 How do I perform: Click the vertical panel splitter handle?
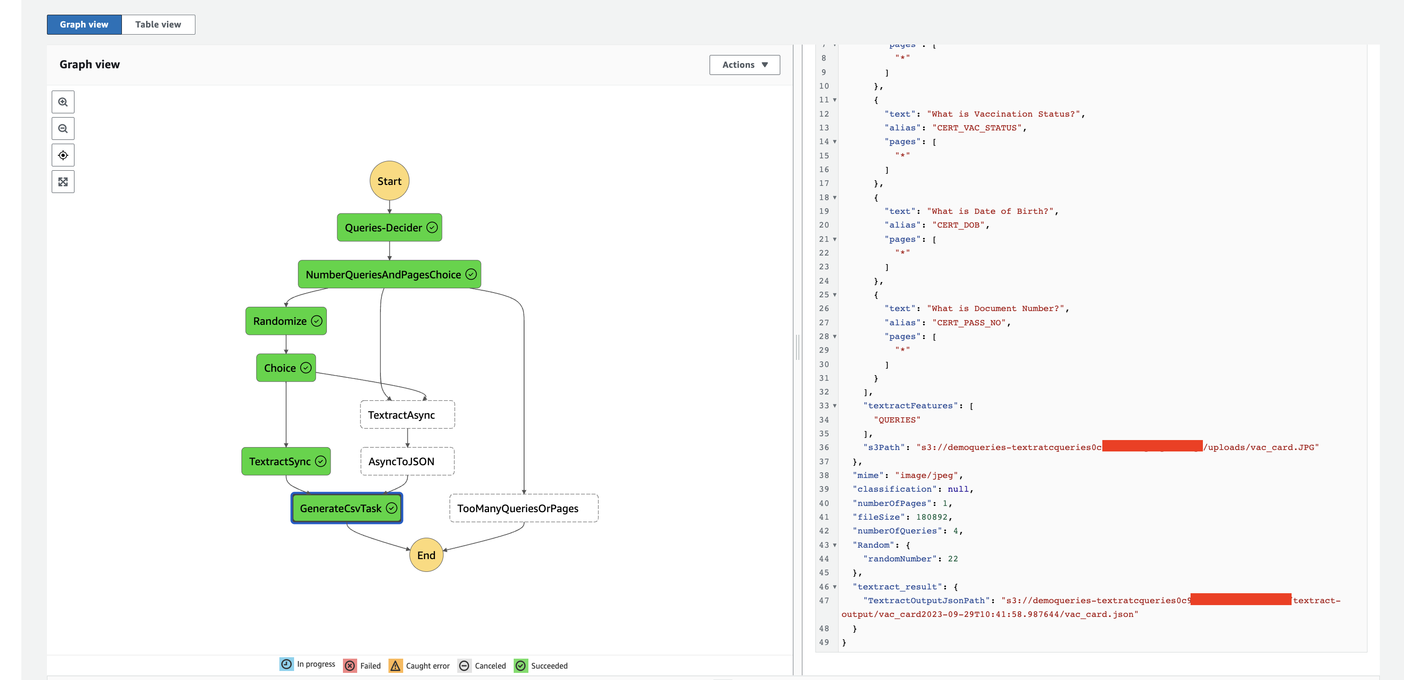tap(797, 348)
